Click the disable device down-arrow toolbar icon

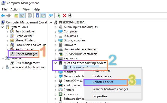pyautogui.click(x=70, y=15)
